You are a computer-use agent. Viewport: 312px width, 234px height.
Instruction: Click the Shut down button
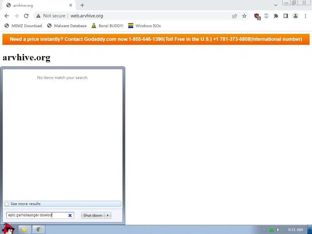point(93,215)
